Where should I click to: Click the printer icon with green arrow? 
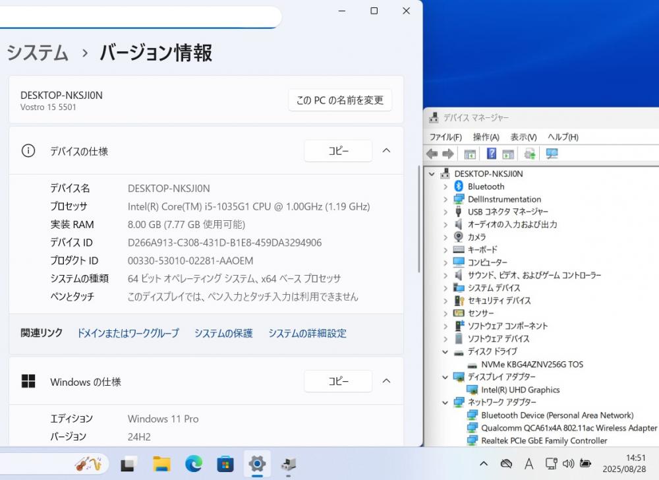tap(530, 154)
